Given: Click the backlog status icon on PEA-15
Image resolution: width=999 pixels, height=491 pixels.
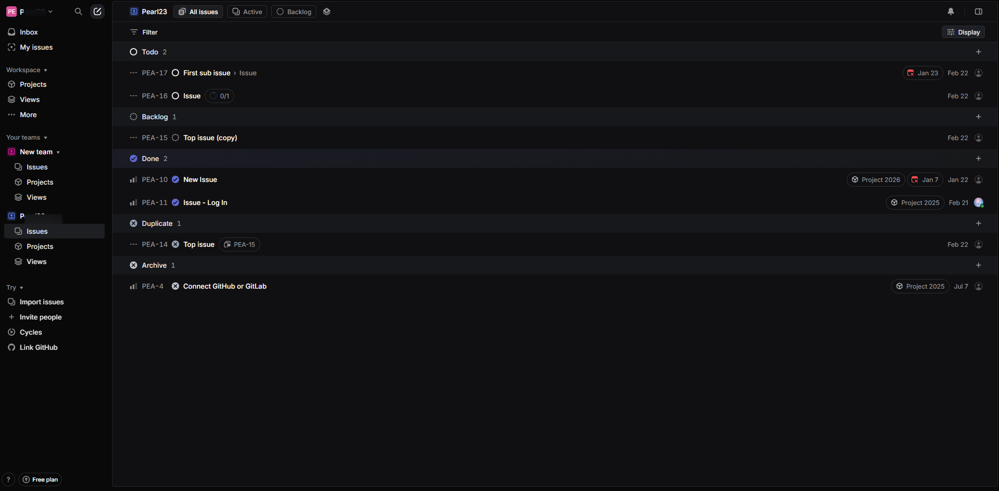Looking at the screenshot, I should (175, 138).
